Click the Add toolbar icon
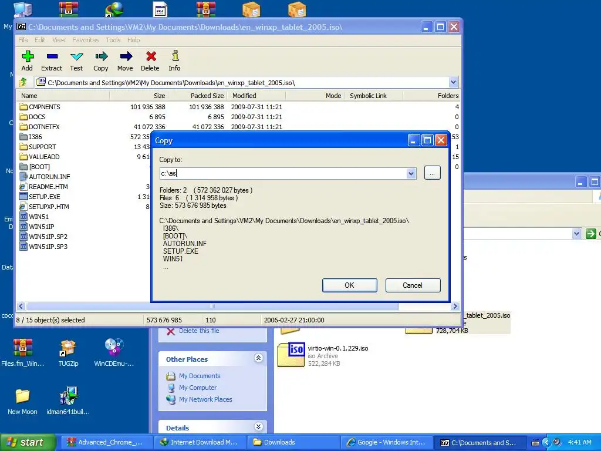The height and width of the screenshot is (451, 601). coord(27,60)
